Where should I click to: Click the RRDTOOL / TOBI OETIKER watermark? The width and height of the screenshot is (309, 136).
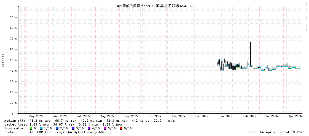pyautogui.click(x=306, y=17)
